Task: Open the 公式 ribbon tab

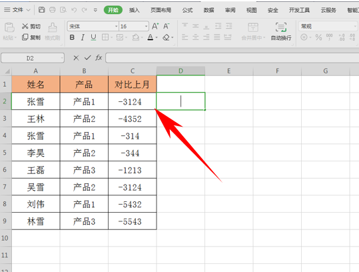Action: (187, 10)
